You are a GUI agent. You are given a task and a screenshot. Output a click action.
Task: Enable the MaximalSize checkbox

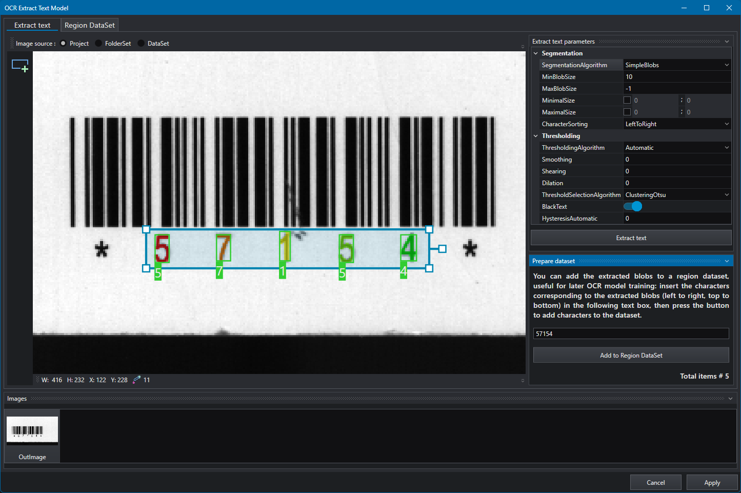point(627,112)
